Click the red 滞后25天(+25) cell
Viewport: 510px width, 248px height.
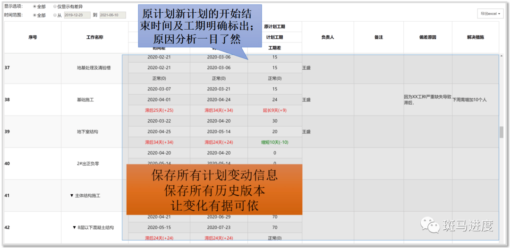pos(159,110)
